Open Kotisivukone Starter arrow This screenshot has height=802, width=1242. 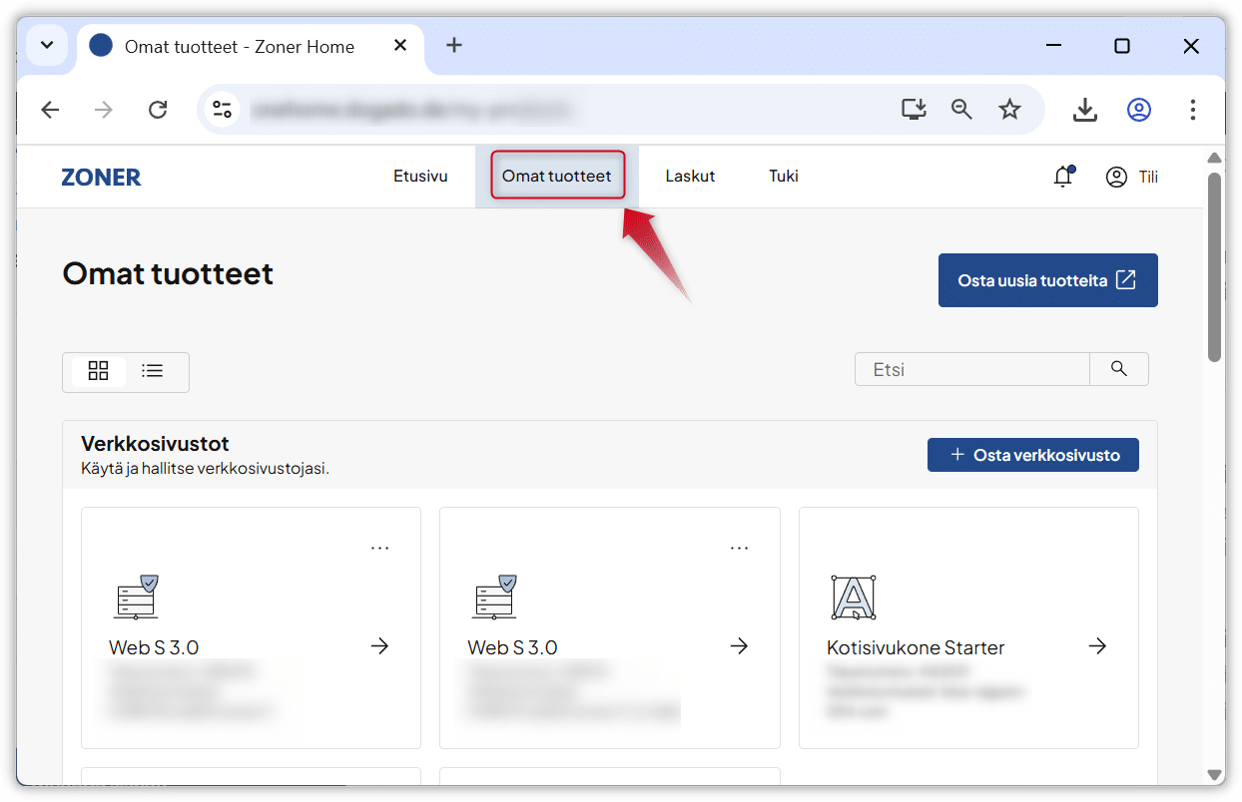(1097, 646)
